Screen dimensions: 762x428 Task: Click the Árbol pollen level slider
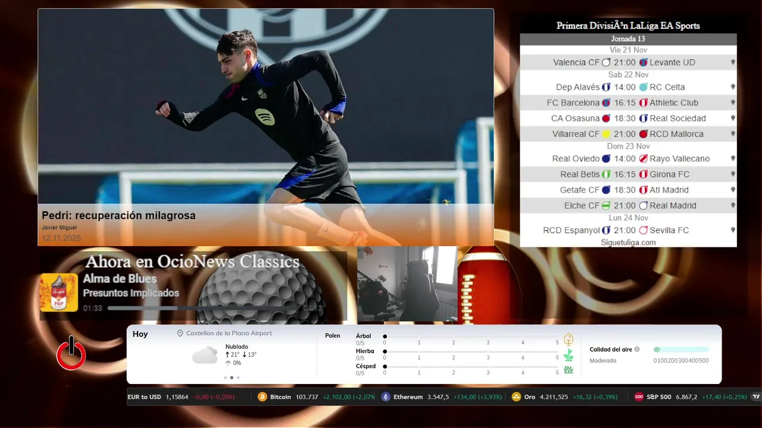(x=471, y=336)
